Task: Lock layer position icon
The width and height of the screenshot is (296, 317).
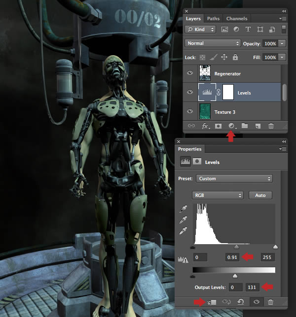Action: (x=224, y=57)
